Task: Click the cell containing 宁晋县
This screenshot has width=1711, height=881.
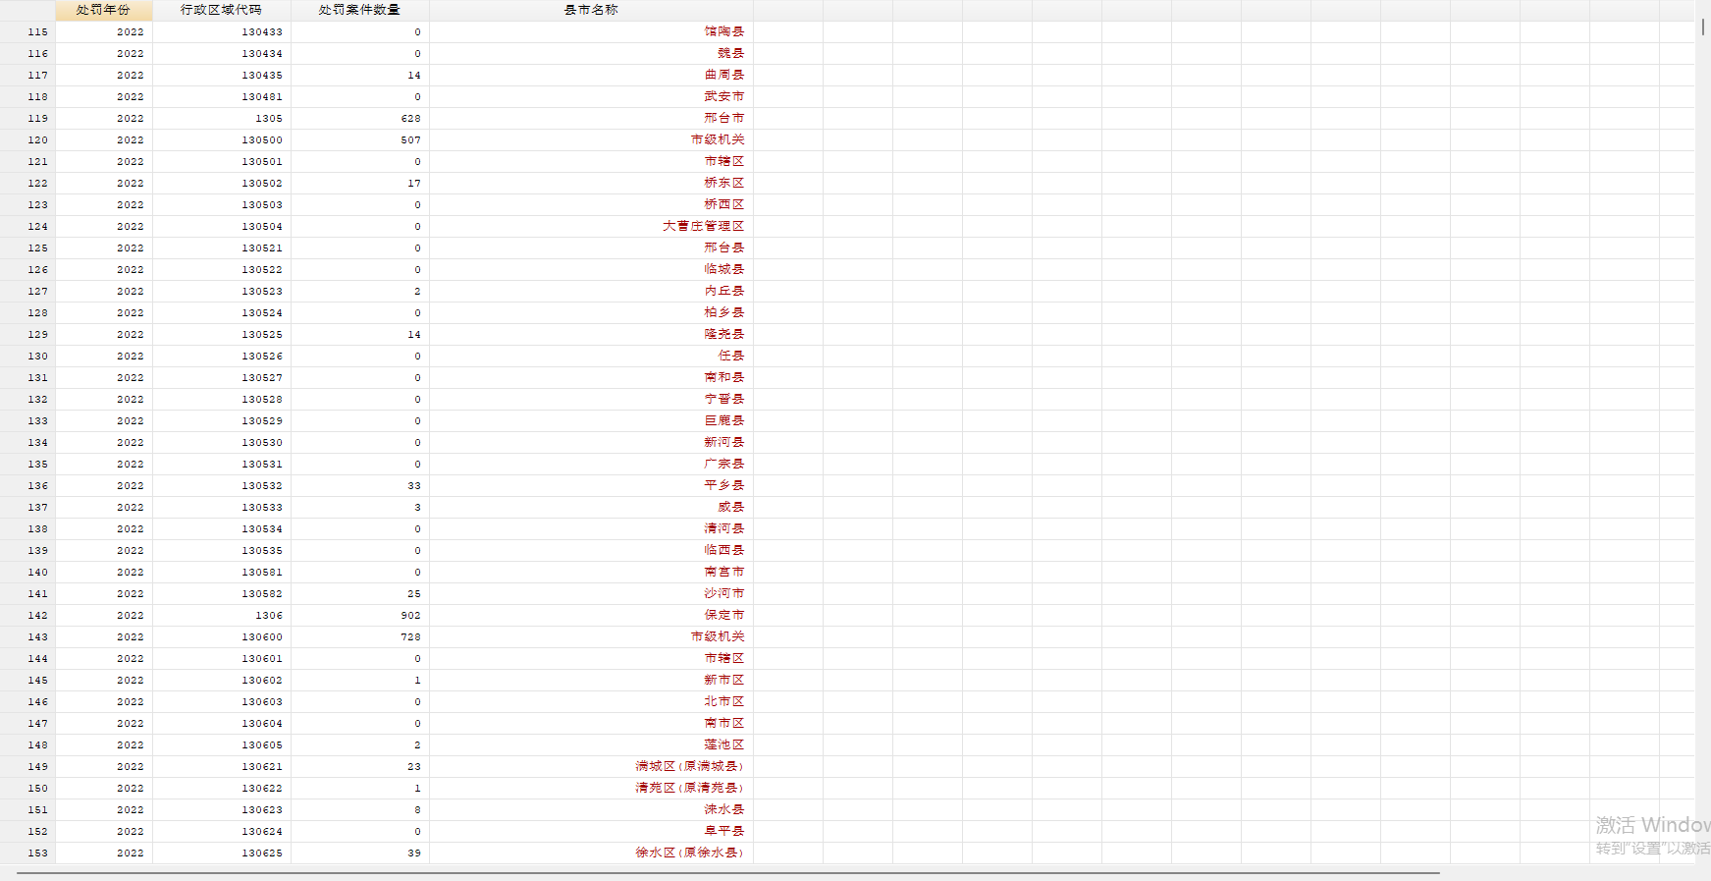Action: [591, 400]
